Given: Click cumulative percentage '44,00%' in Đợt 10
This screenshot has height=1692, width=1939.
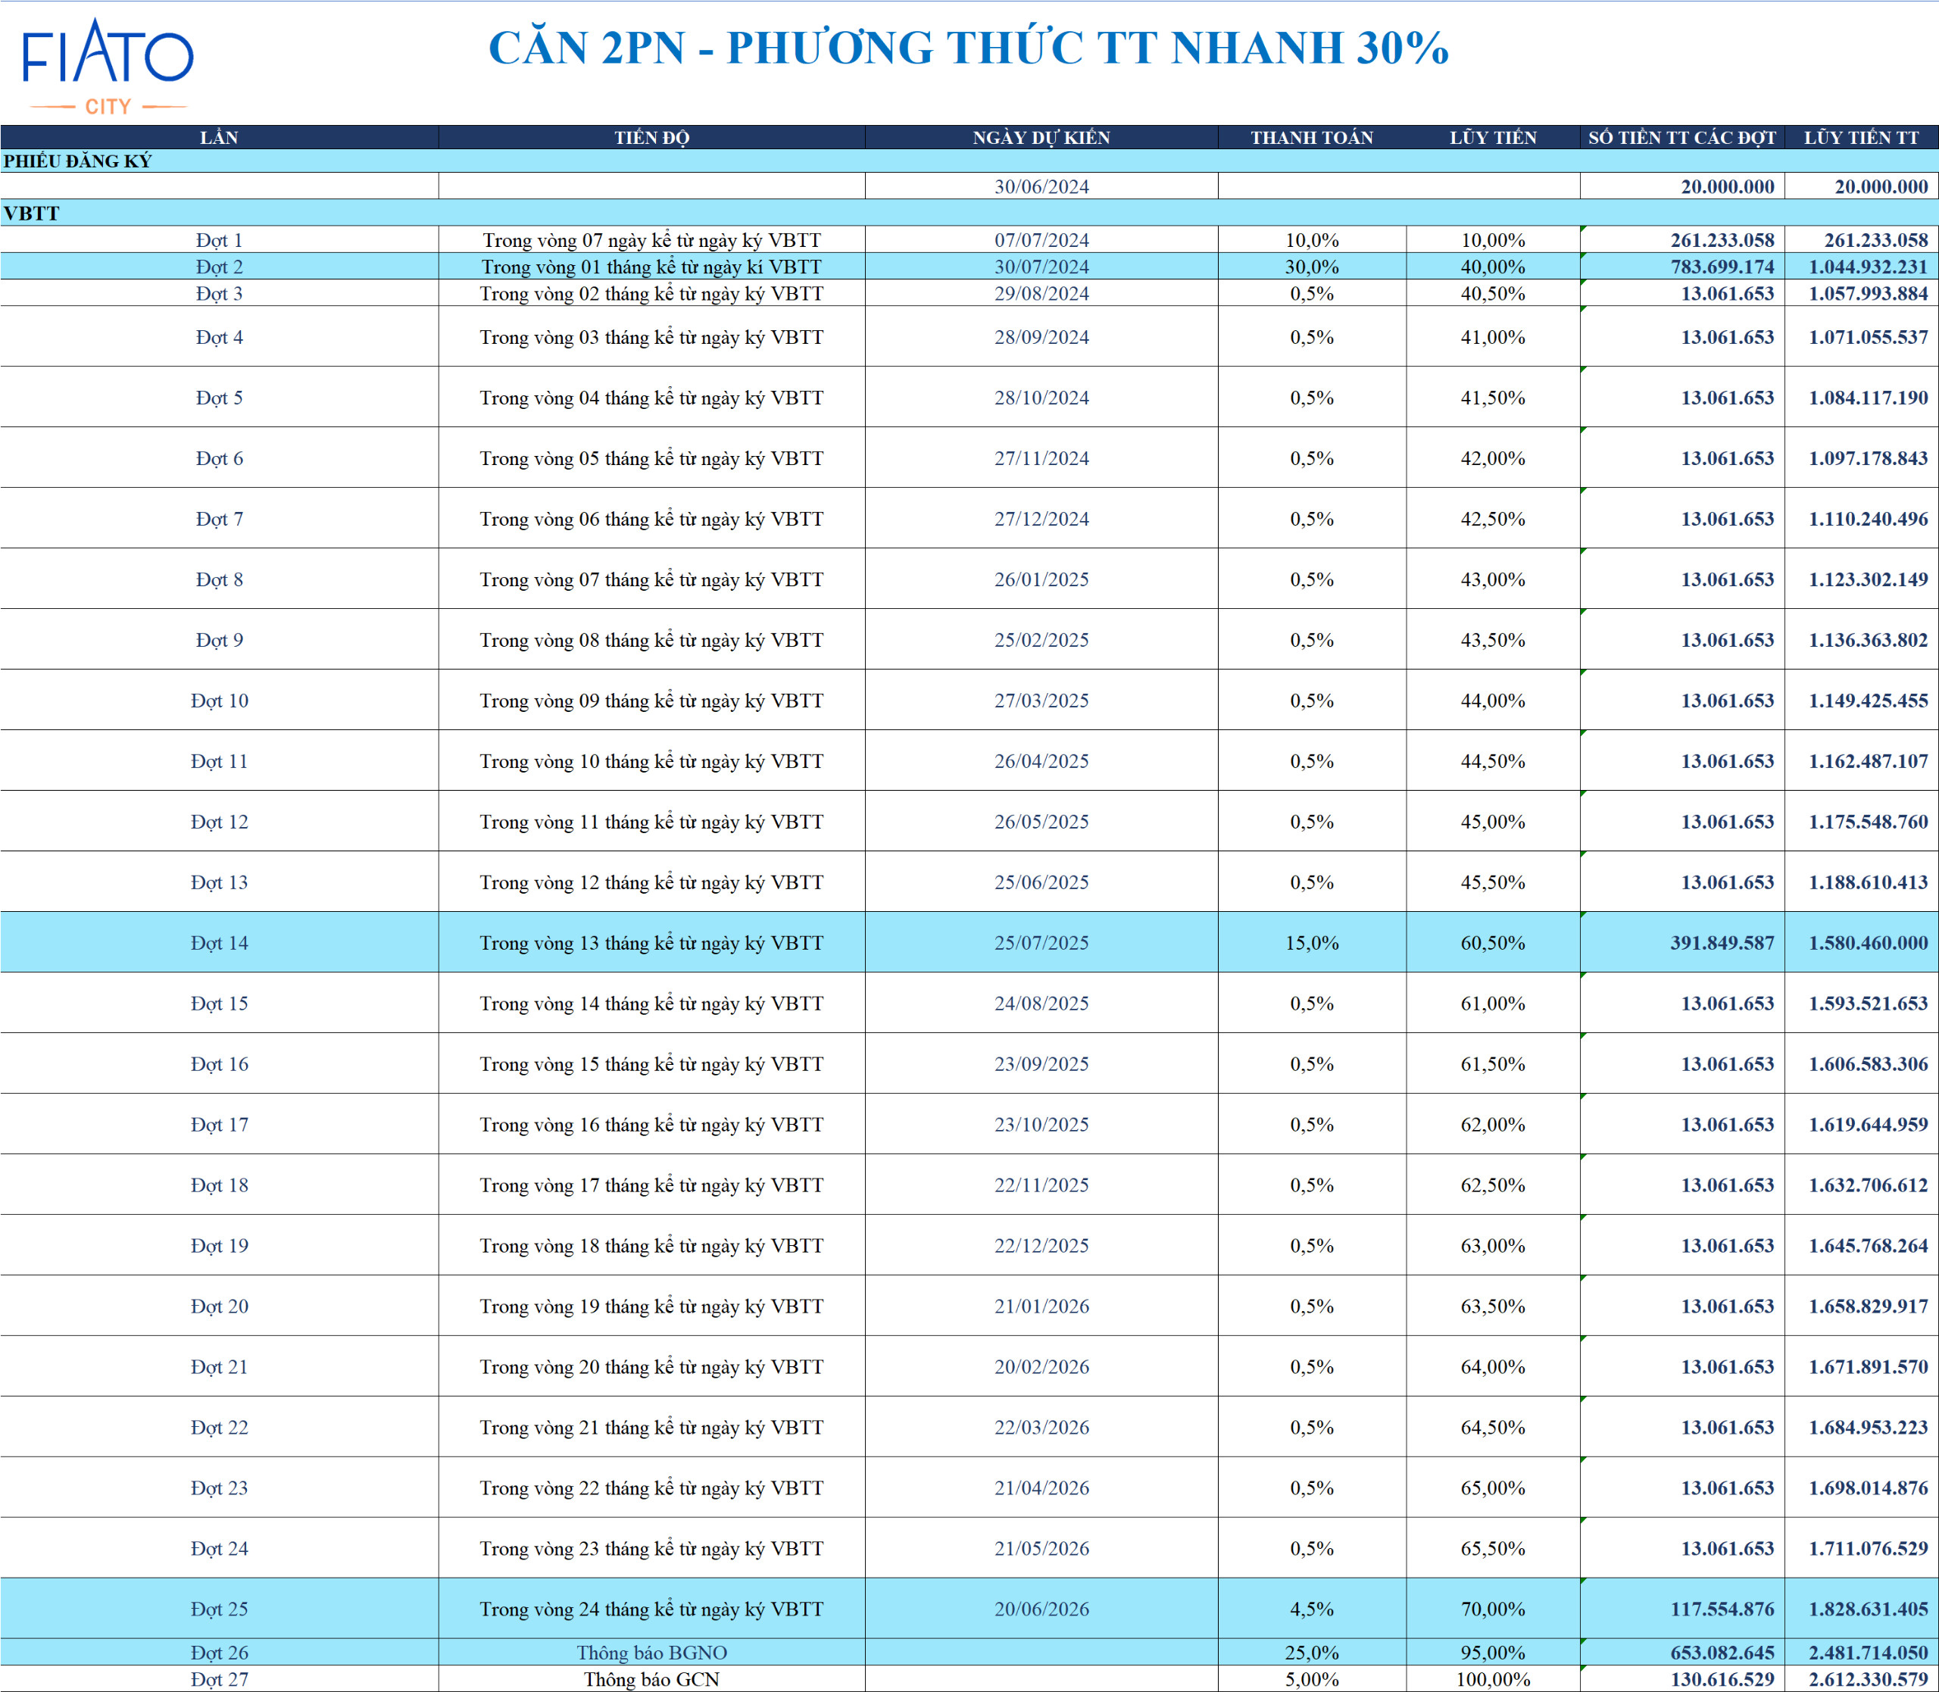Looking at the screenshot, I should pyautogui.click(x=1494, y=701).
